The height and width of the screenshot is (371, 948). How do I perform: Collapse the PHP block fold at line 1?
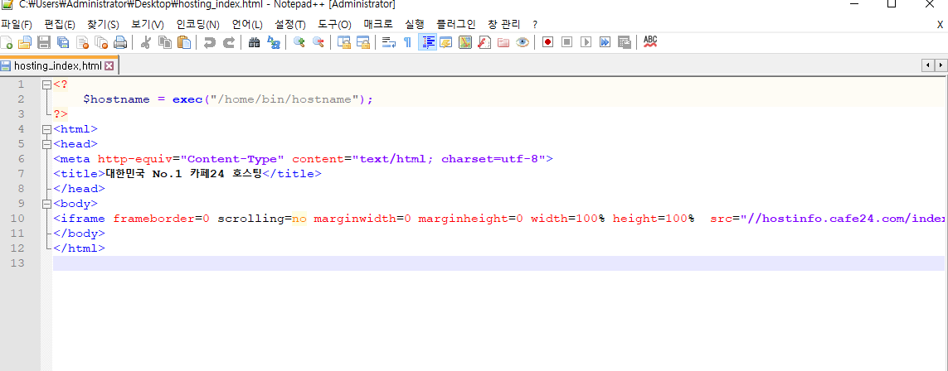click(x=46, y=84)
